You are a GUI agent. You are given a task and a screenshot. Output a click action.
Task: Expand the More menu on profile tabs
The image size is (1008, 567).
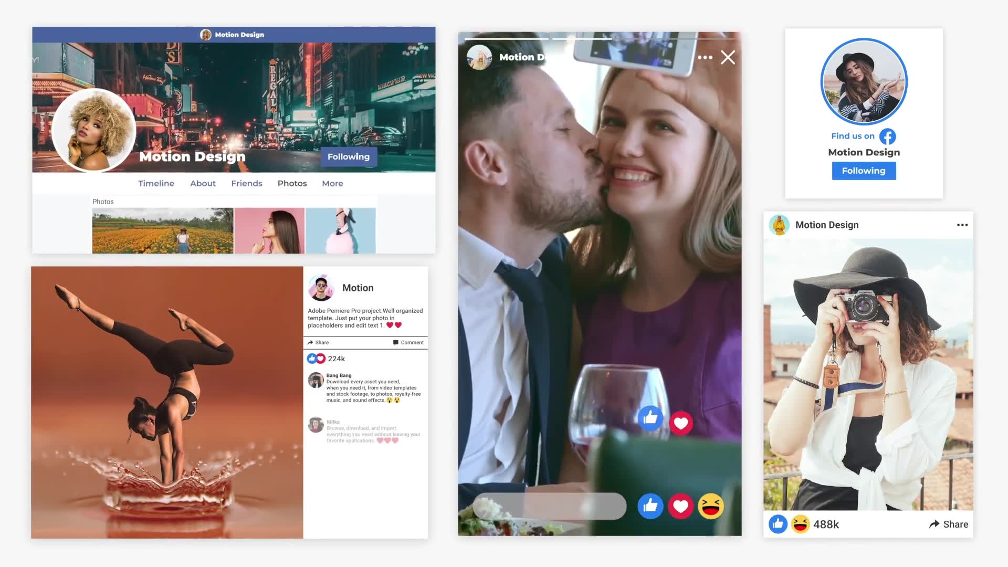pyautogui.click(x=332, y=183)
